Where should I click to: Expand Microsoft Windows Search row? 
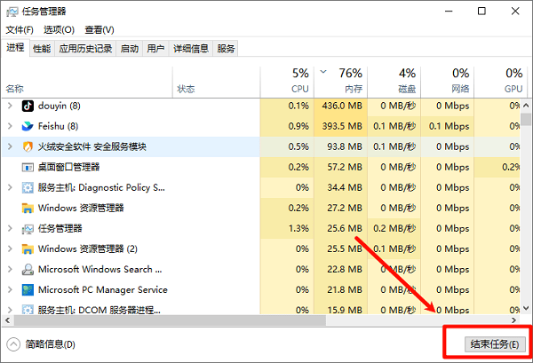point(10,269)
